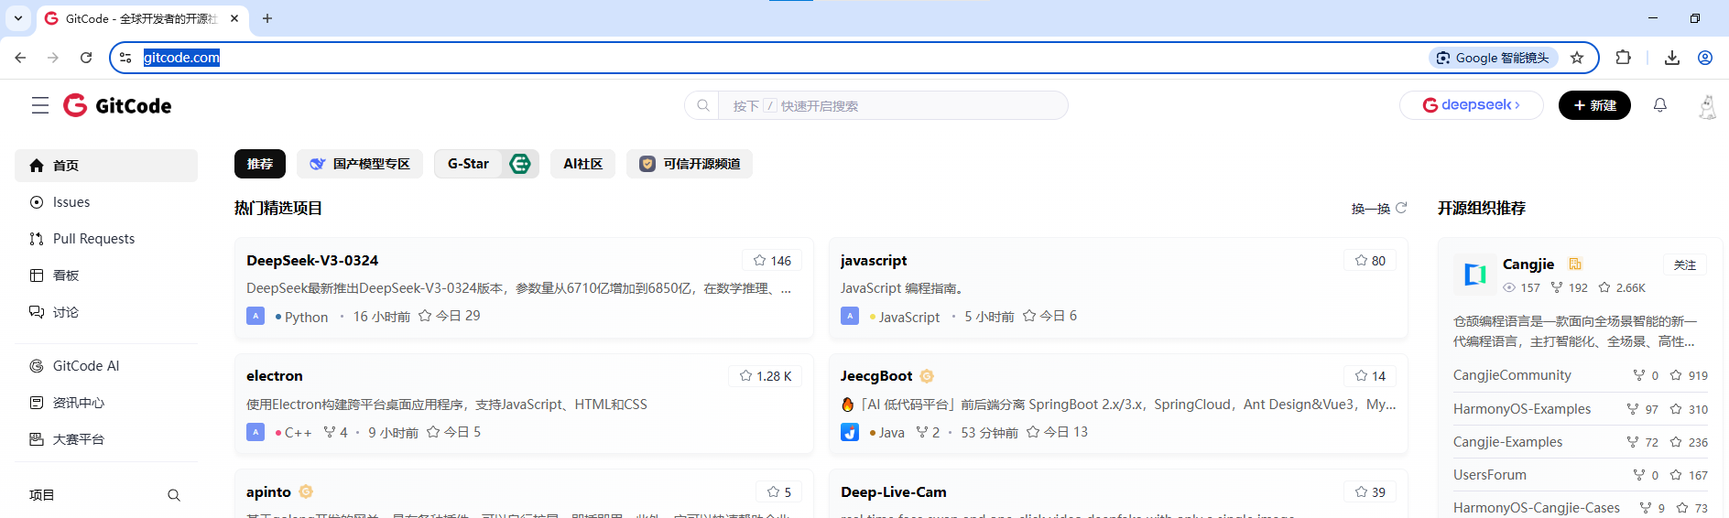Click the Cangjie organization name

click(x=1528, y=264)
